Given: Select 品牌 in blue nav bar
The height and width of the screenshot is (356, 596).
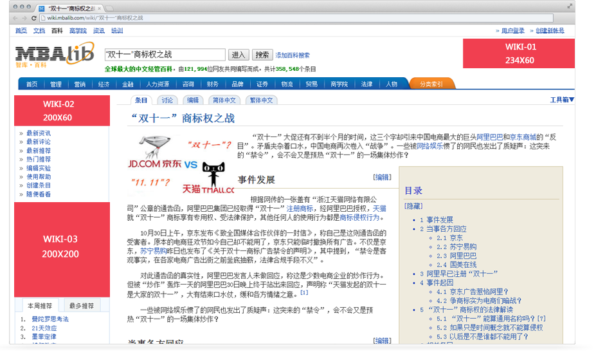Looking at the screenshot, I should pos(237,84).
